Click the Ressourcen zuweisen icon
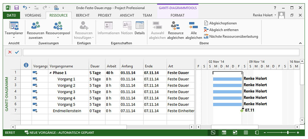 (35, 26)
